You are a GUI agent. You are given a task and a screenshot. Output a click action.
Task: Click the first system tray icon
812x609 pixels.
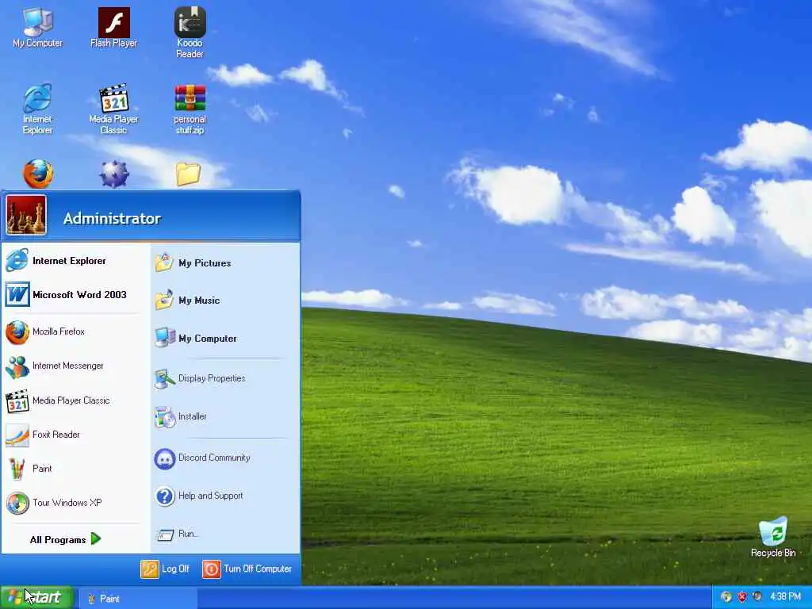(x=726, y=596)
